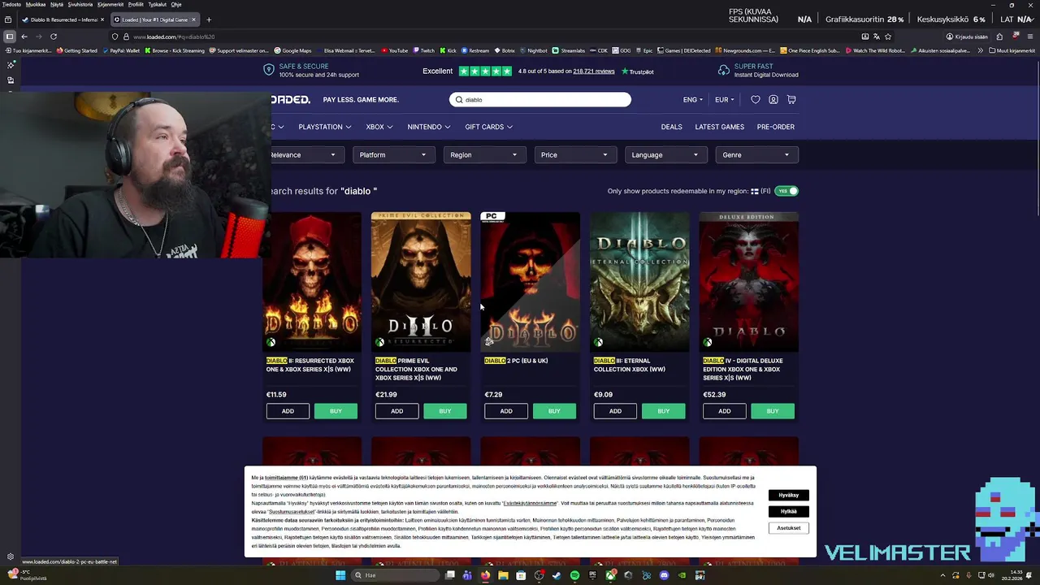Open the wishlist heart icon
Image resolution: width=1040 pixels, height=585 pixels.
756,100
